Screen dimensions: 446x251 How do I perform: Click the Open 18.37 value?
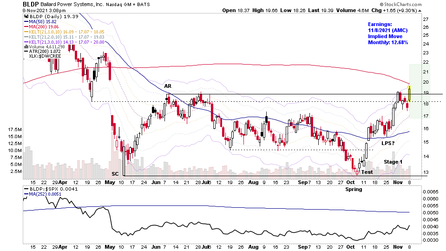tap(236, 11)
